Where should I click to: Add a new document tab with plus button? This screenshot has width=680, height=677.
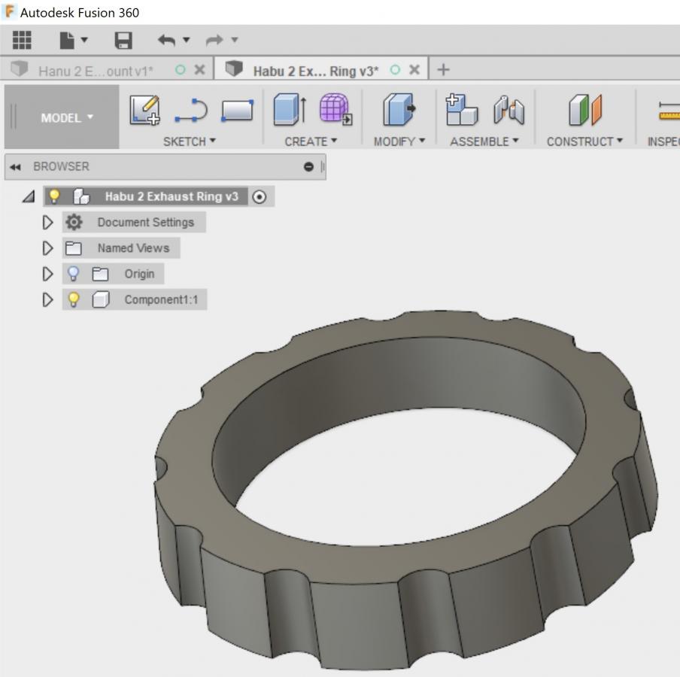pyautogui.click(x=443, y=70)
